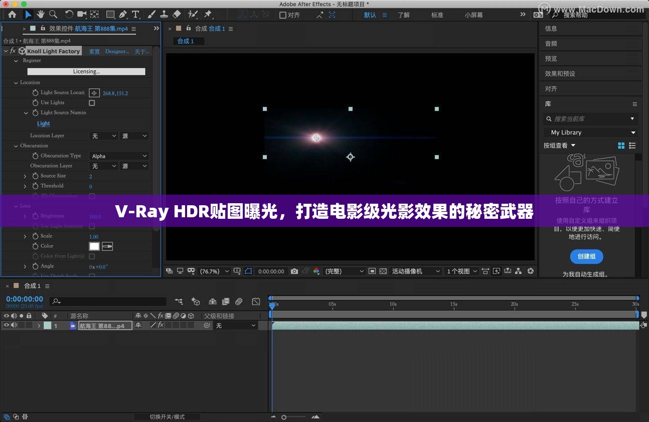Select the Unified Camera tool

82,15
